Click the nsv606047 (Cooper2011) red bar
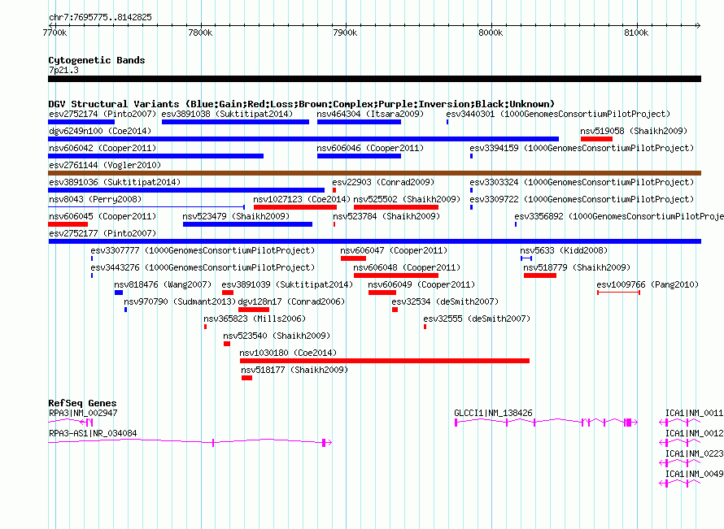724x529 pixels. click(x=353, y=258)
